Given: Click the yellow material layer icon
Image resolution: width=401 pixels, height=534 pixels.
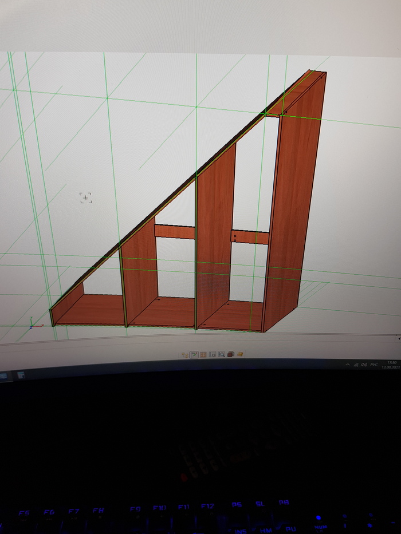Looking at the screenshot, I should [x=239, y=354].
